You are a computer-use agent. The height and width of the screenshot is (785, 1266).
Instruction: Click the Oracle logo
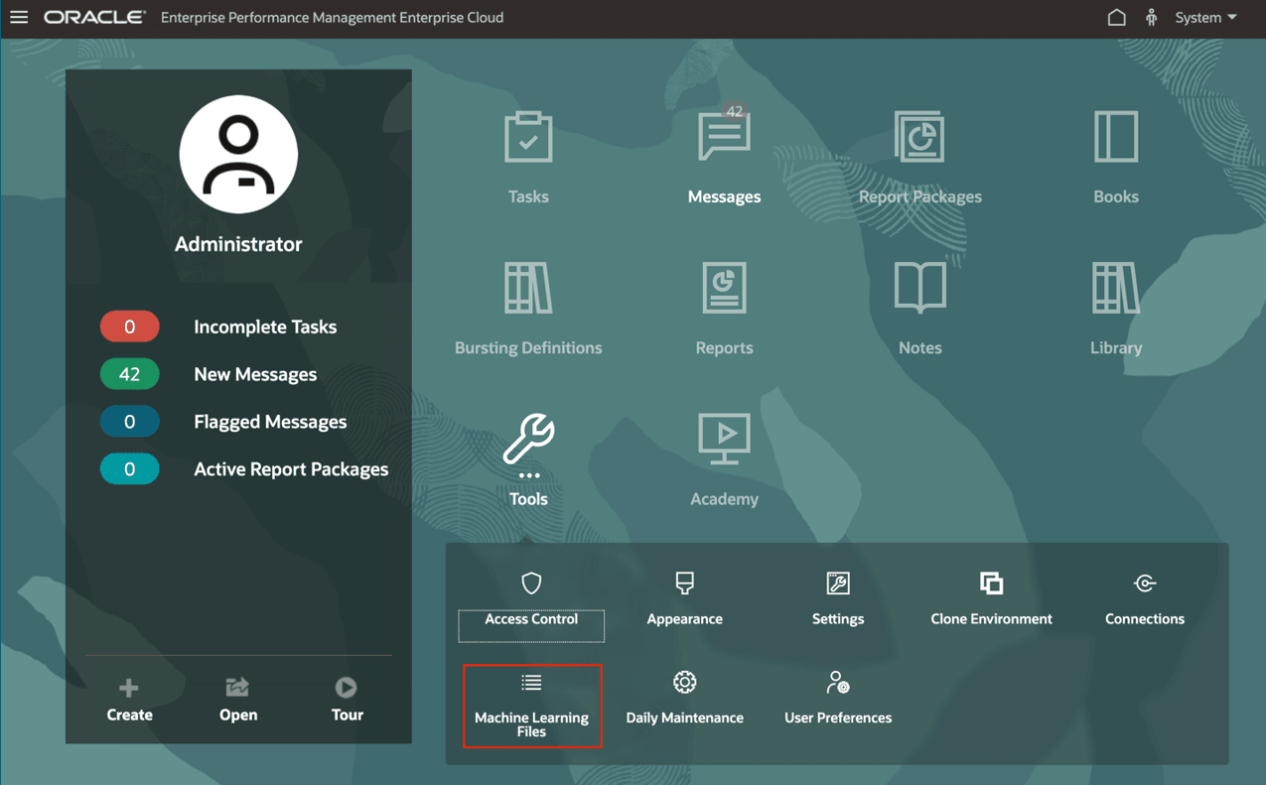94,17
